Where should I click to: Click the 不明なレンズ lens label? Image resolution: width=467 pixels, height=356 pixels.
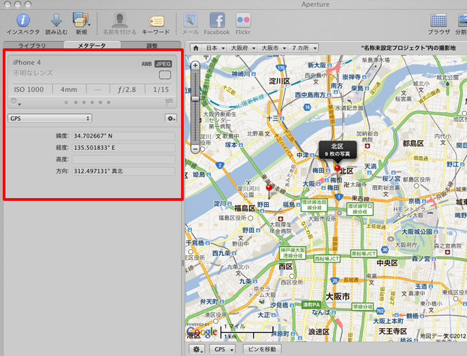(x=33, y=73)
